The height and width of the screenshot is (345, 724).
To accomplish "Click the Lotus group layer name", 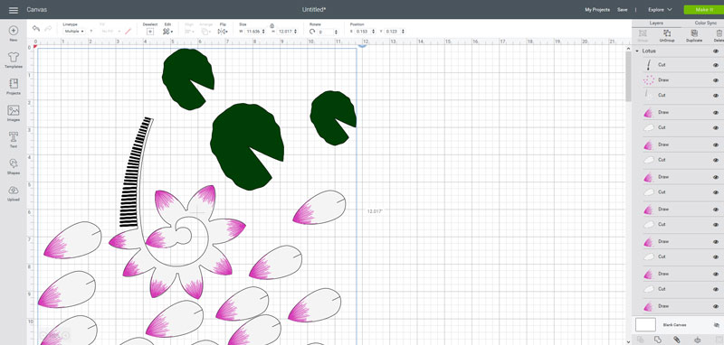I will pos(649,51).
